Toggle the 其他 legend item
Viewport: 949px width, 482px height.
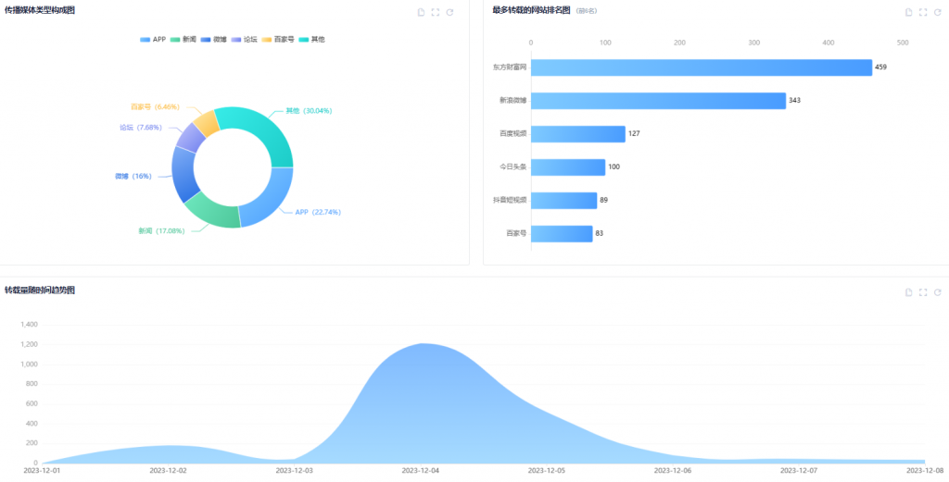click(312, 40)
